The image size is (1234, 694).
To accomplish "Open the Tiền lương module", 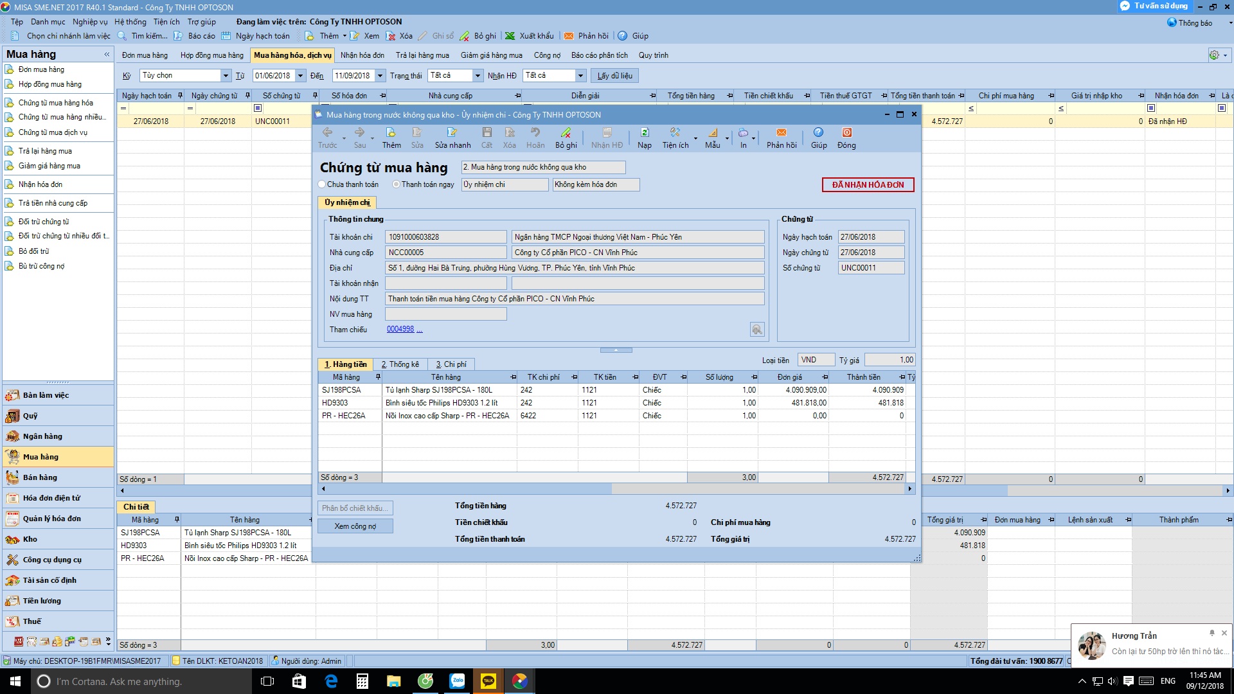I will [x=58, y=601].
